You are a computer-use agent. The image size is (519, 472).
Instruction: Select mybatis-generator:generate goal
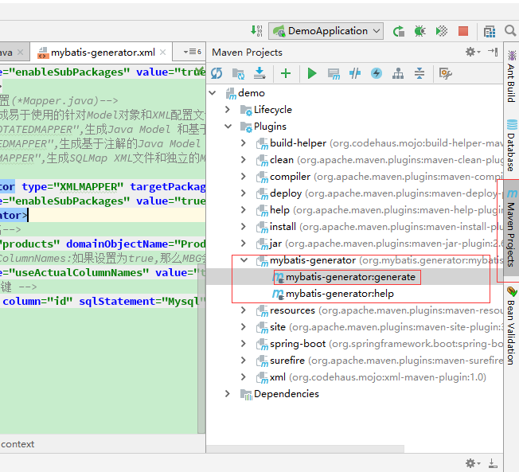[350, 277]
